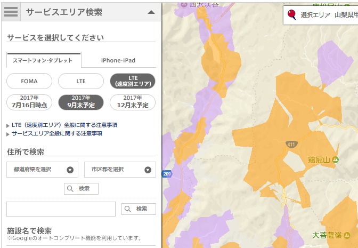Click 検索 button beside the text field

pos(139,209)
